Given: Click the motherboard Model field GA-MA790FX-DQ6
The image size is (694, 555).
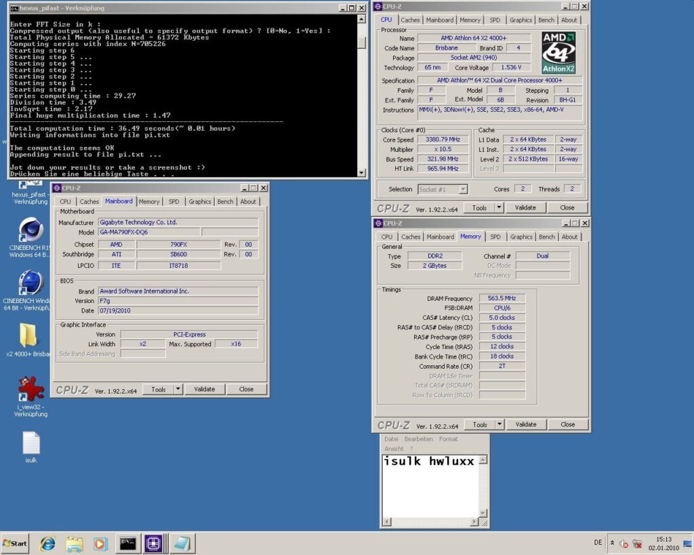Looking at the screenshot, I should click(148, 232).
